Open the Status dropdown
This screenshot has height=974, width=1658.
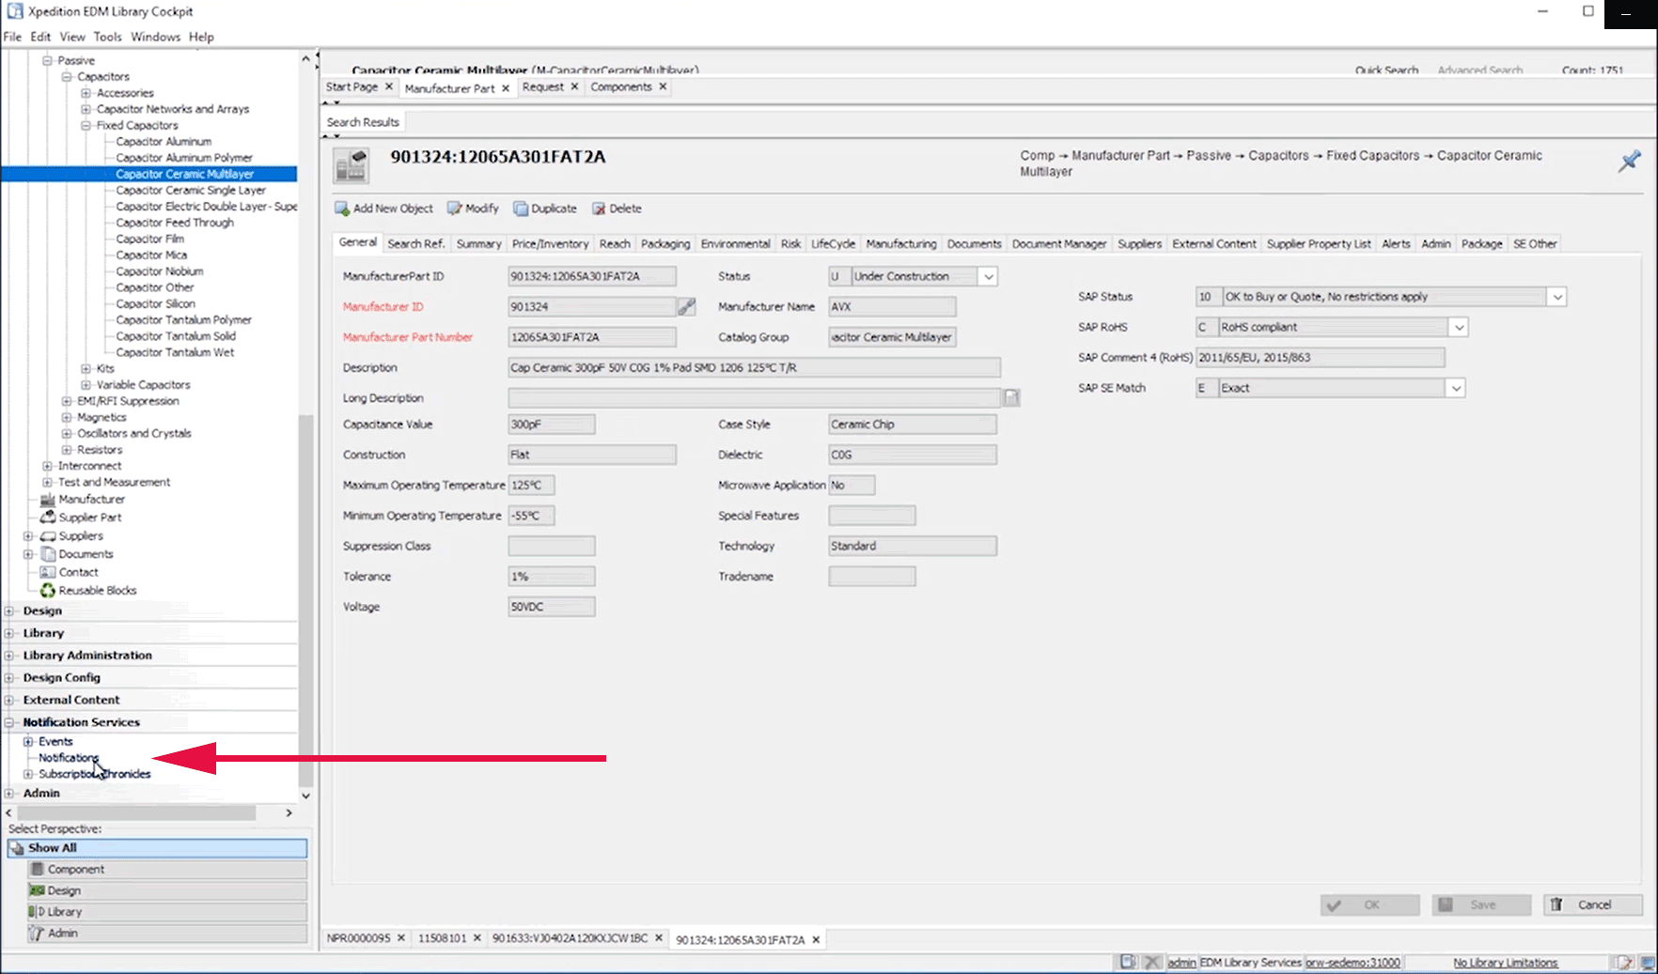tap(988, 277)
